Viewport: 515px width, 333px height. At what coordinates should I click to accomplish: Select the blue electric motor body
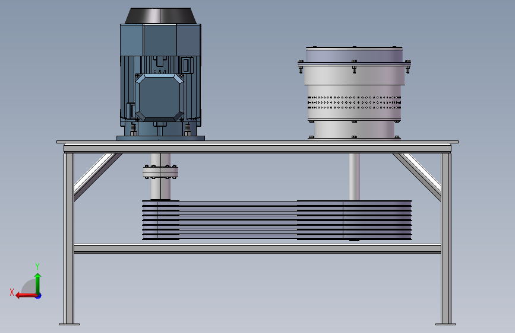160,79
